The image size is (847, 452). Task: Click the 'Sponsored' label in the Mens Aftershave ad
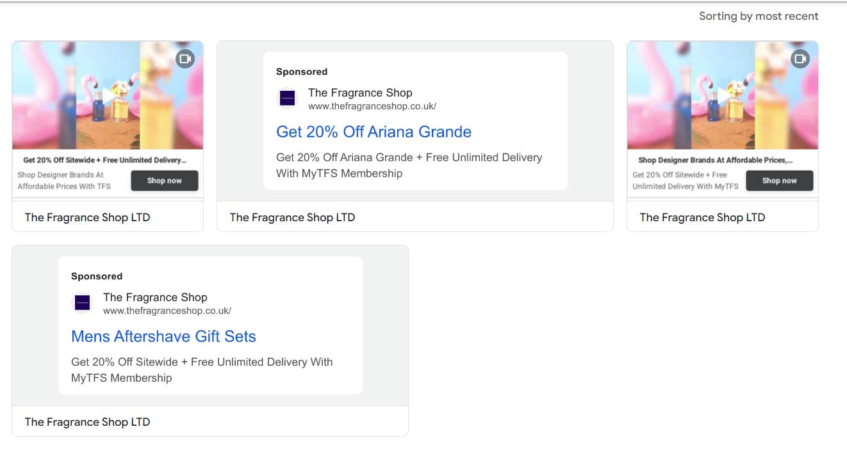point(97,276)
